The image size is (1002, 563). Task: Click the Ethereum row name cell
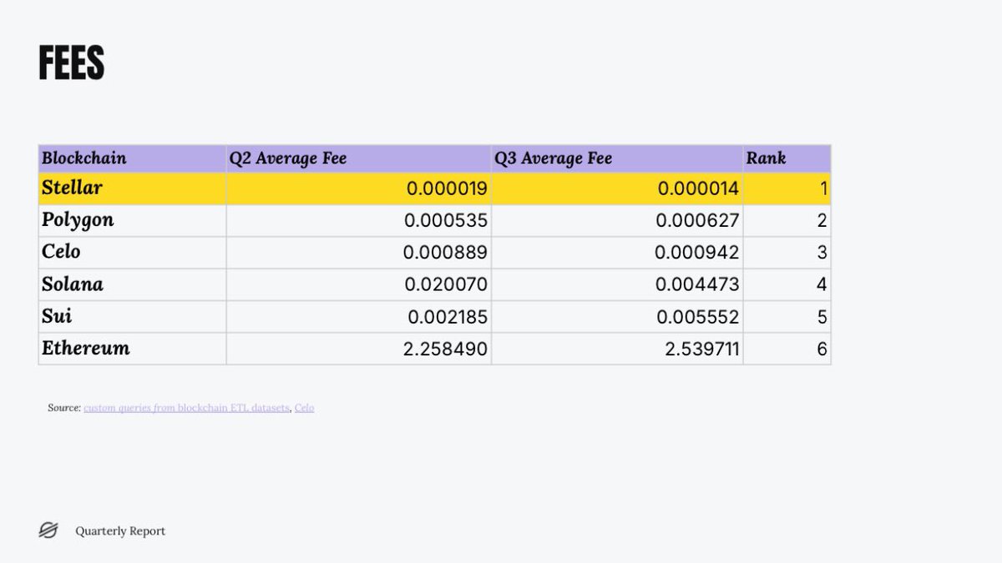coord(132,349)
